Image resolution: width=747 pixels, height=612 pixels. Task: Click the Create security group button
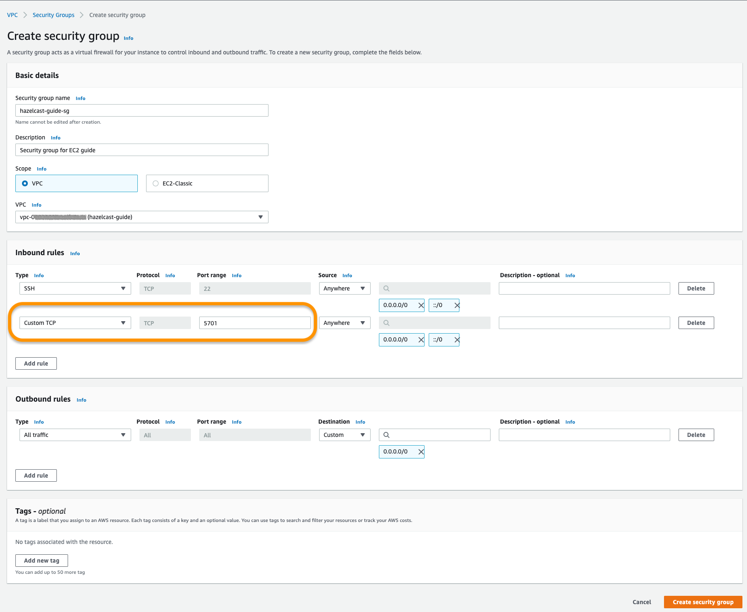coord(703,602)
